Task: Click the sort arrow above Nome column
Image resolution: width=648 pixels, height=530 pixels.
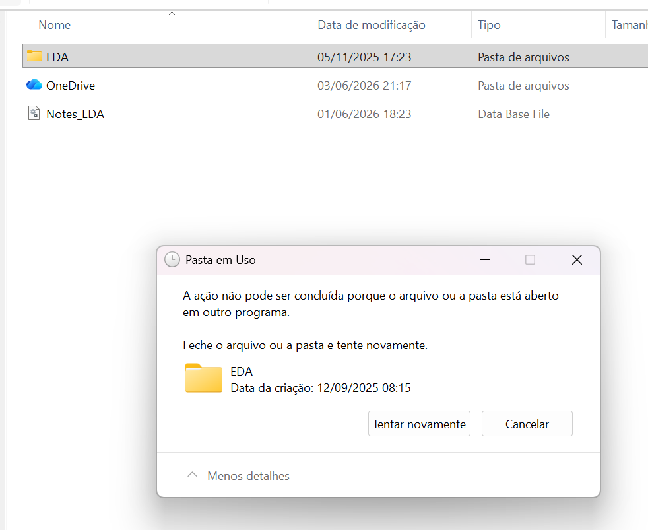Action: [172, 14]
